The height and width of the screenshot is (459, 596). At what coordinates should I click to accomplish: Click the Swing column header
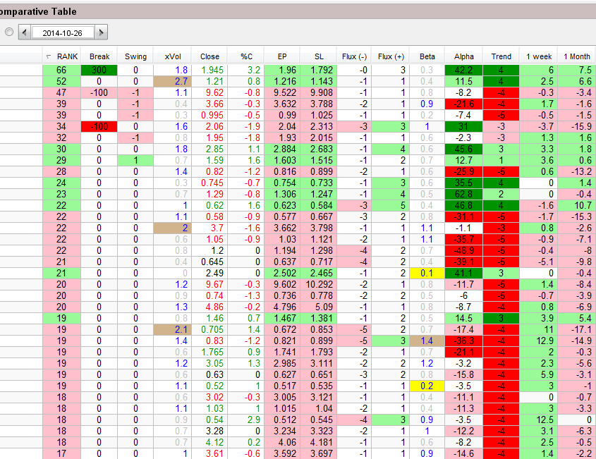tap(135, 56)
